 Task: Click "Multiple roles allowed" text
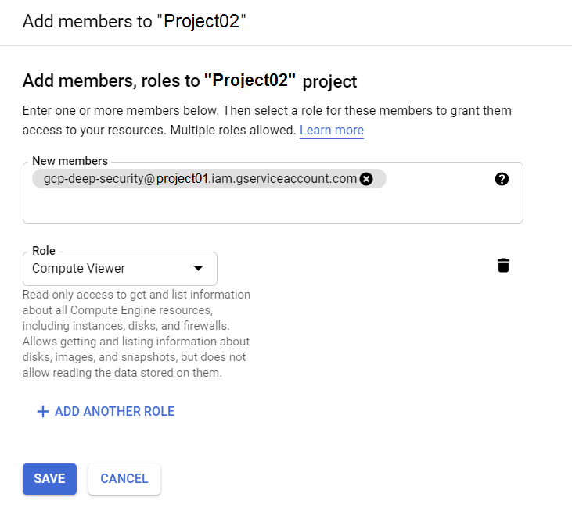pos(232,130)
